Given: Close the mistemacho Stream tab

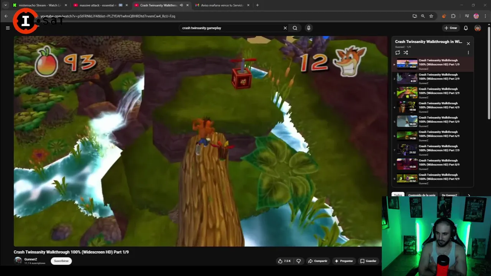Looking at the screenshot, I should [66, 5].
